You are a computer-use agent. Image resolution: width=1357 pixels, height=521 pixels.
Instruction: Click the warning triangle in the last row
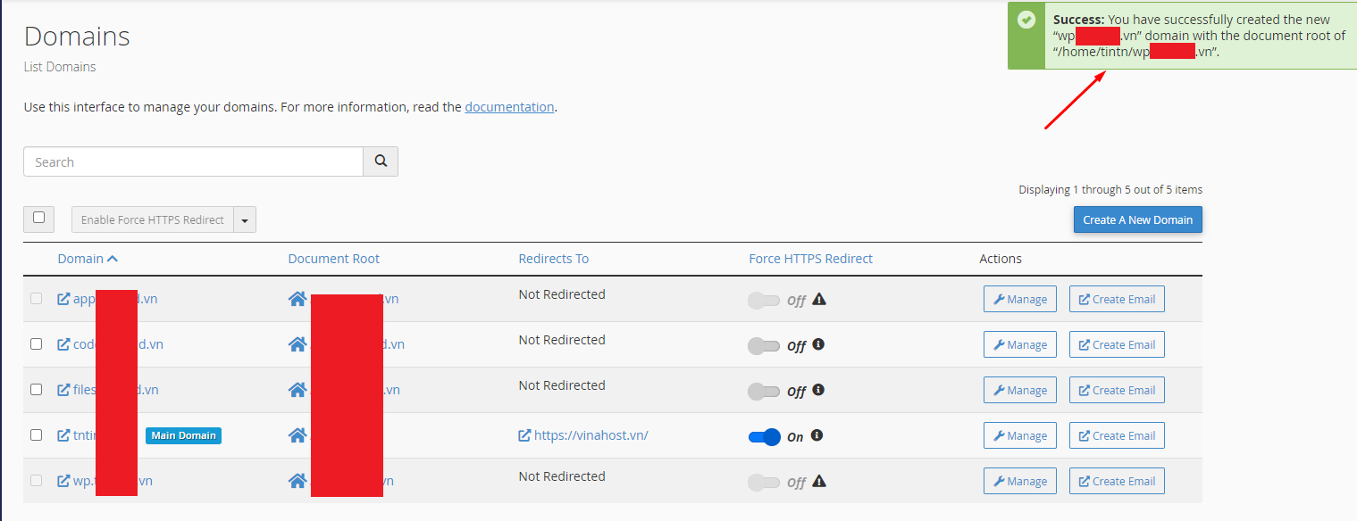pyautogui.click(x=819, y=481)
